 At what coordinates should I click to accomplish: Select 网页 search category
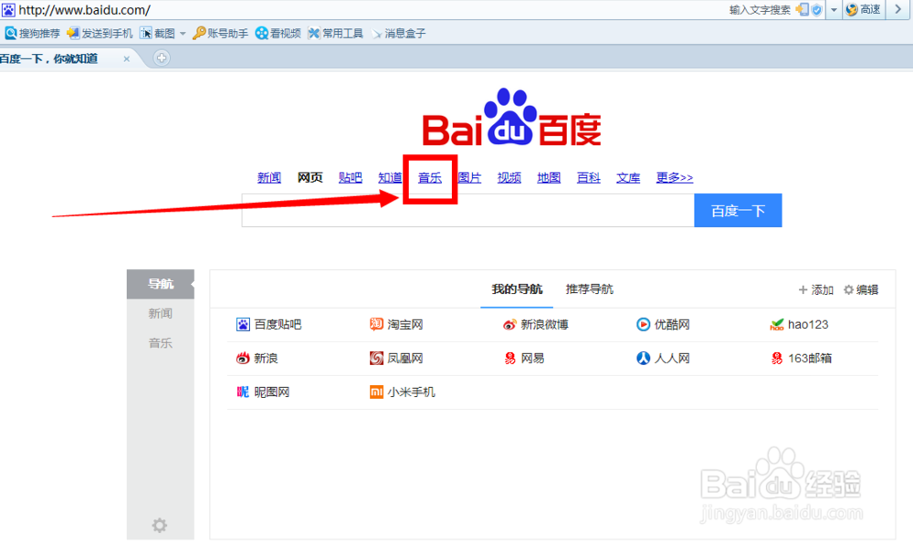pyautogui.click(x=310, y=177)
